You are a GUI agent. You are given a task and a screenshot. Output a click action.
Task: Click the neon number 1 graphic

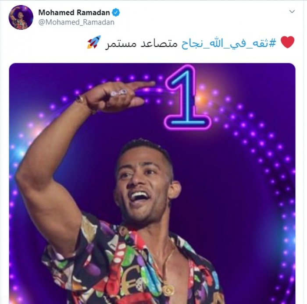pos(187,98)
